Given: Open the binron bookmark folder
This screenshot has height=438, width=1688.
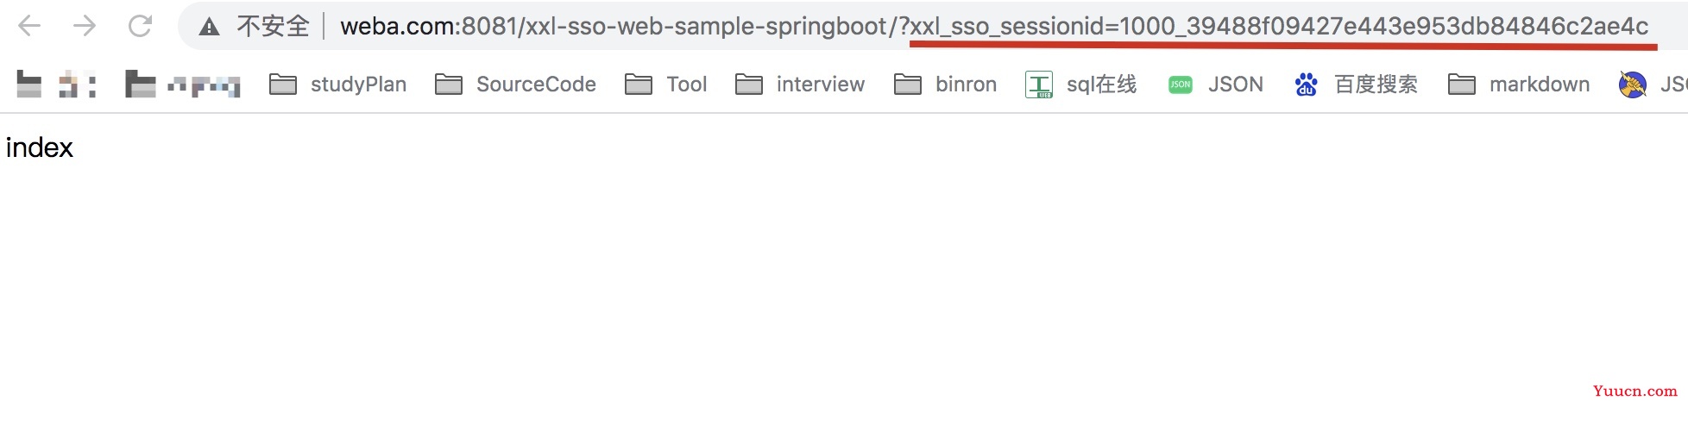Looking at the screenshot, I should (946, 84).
